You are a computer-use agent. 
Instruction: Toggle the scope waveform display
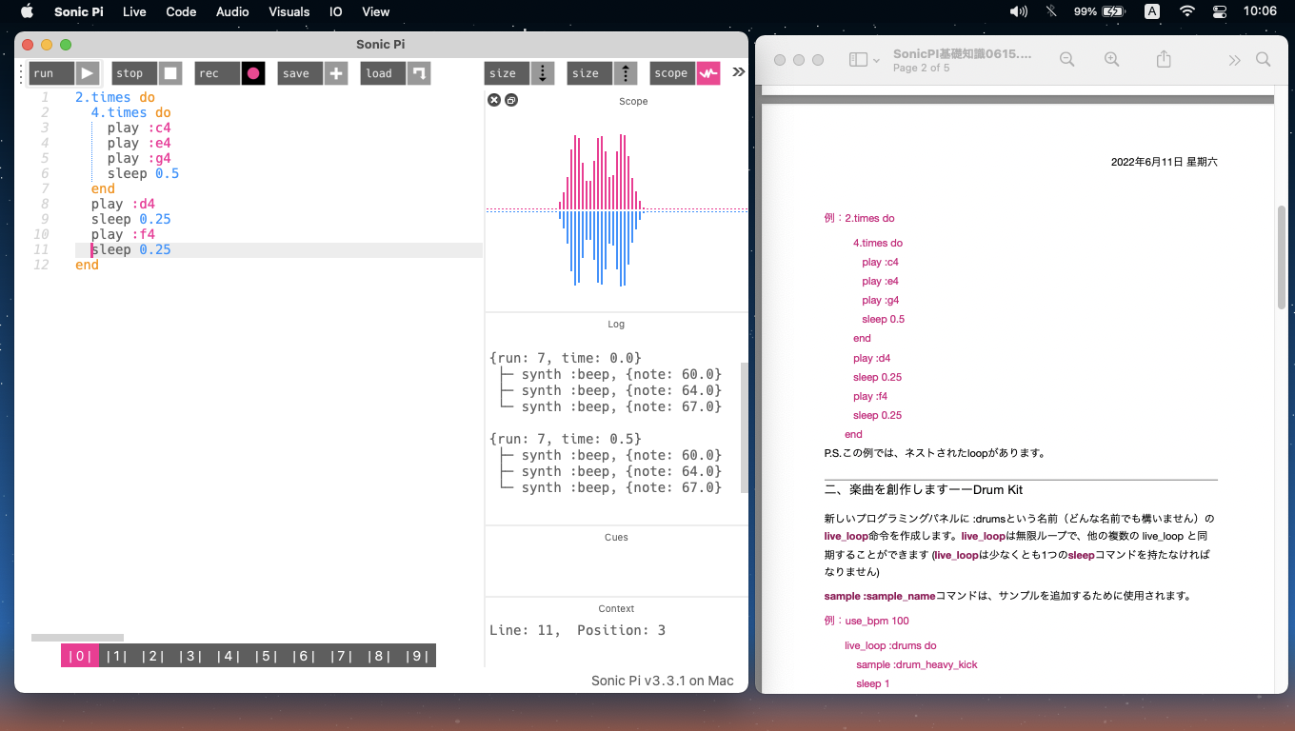[x=708, y=73]
